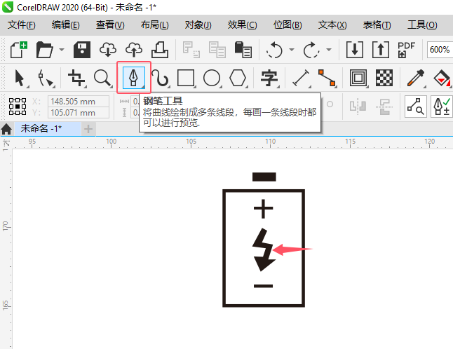Redo the last action
453x349 pixels.
(311, 50)
